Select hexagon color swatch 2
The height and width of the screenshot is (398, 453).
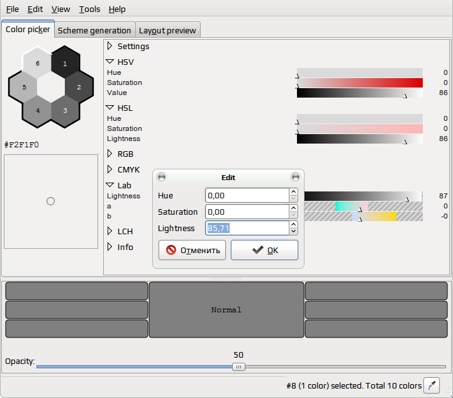[x=79, y=87]
